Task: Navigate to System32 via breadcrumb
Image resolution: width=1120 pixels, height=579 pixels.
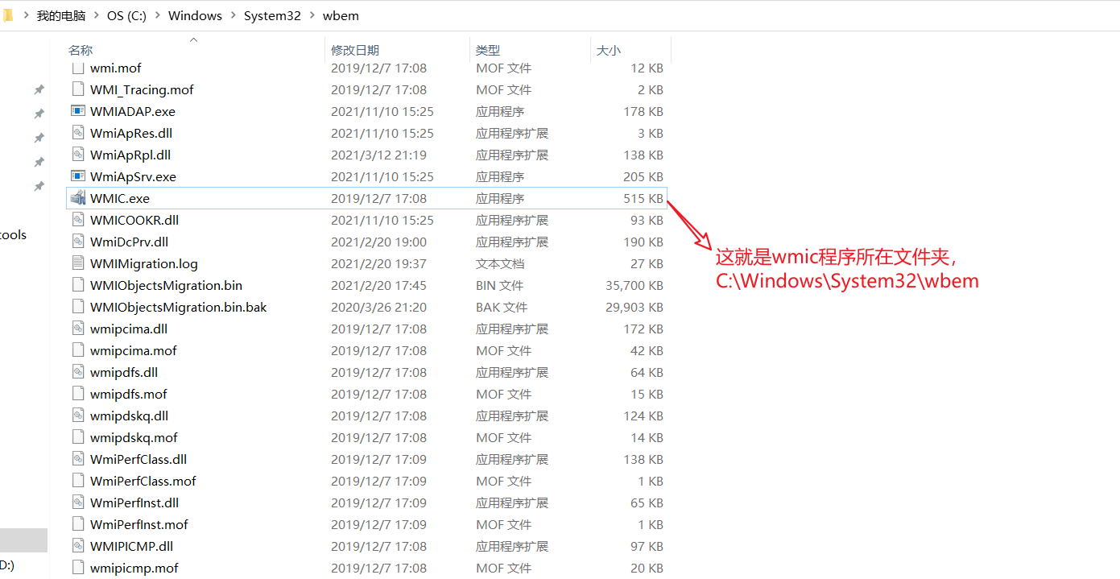Action: [x=272, y=15]
